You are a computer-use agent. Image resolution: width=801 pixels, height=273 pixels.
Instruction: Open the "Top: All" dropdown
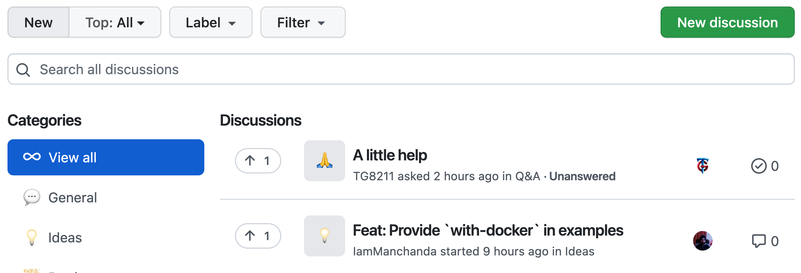tap(115, 22)
